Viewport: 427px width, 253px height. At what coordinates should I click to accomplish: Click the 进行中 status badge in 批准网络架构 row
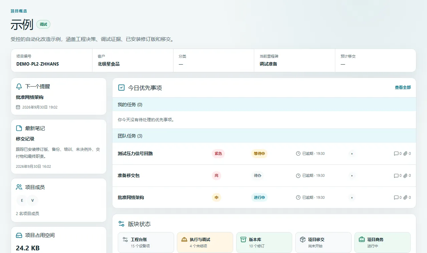(259, 197)
